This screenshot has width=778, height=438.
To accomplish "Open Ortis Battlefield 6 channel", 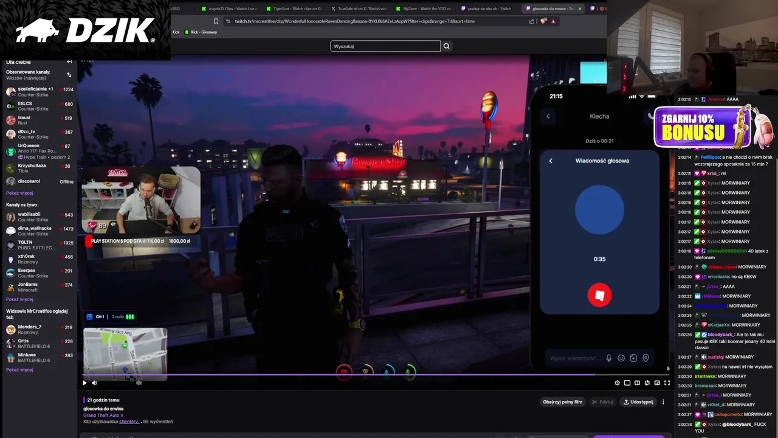I will click(x=40, y=344).
